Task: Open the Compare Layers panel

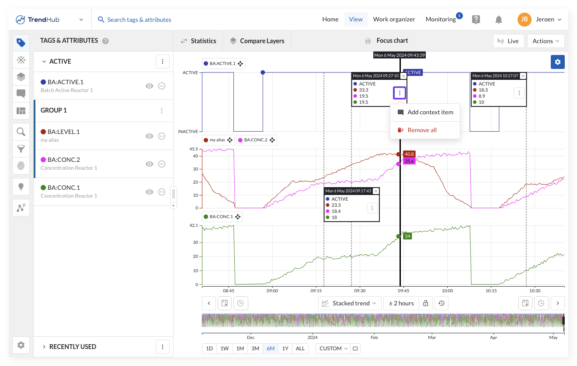Action: 257,41
